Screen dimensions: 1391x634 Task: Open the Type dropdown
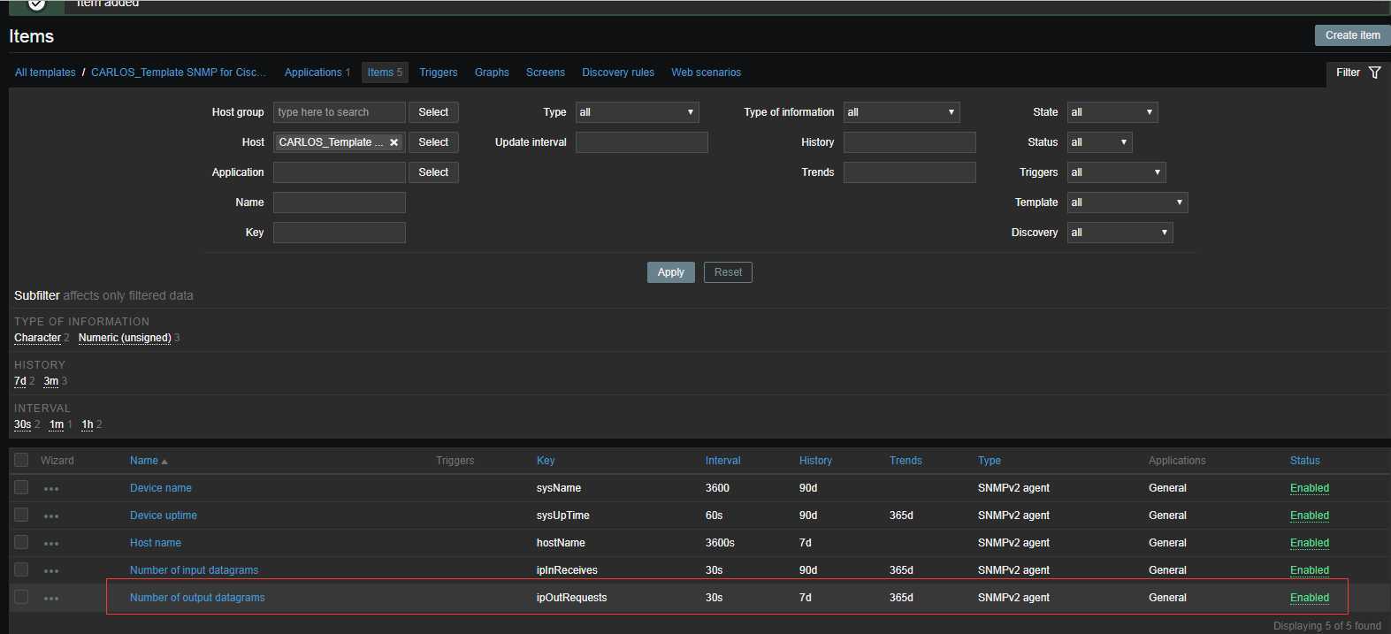pyautogui.click(x=638, y=112)
